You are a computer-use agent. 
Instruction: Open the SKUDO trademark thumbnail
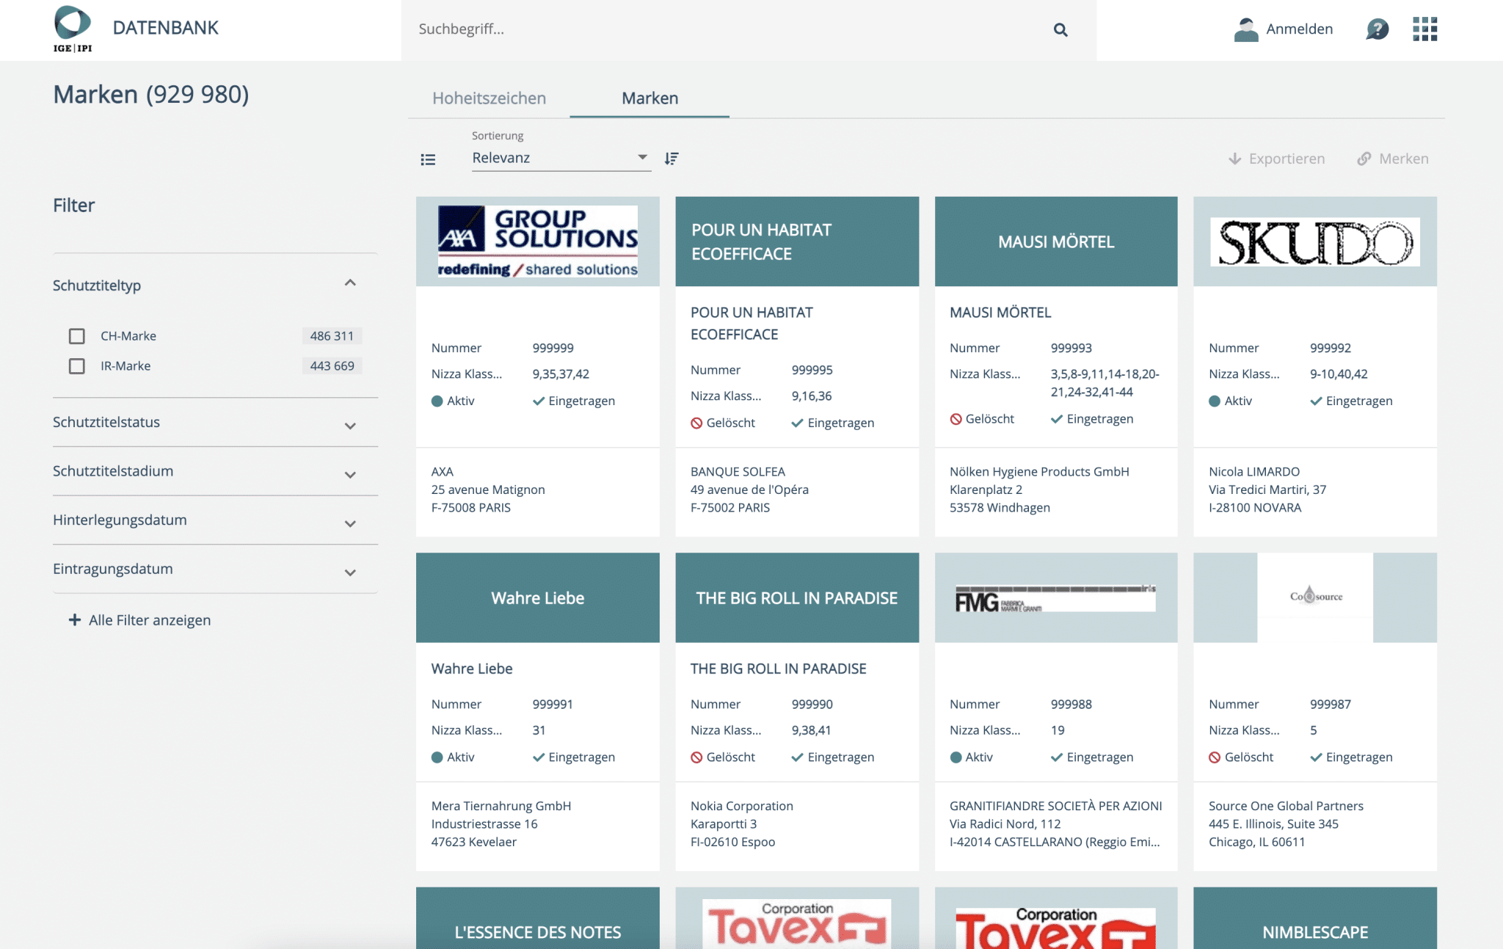[1314, 241]
